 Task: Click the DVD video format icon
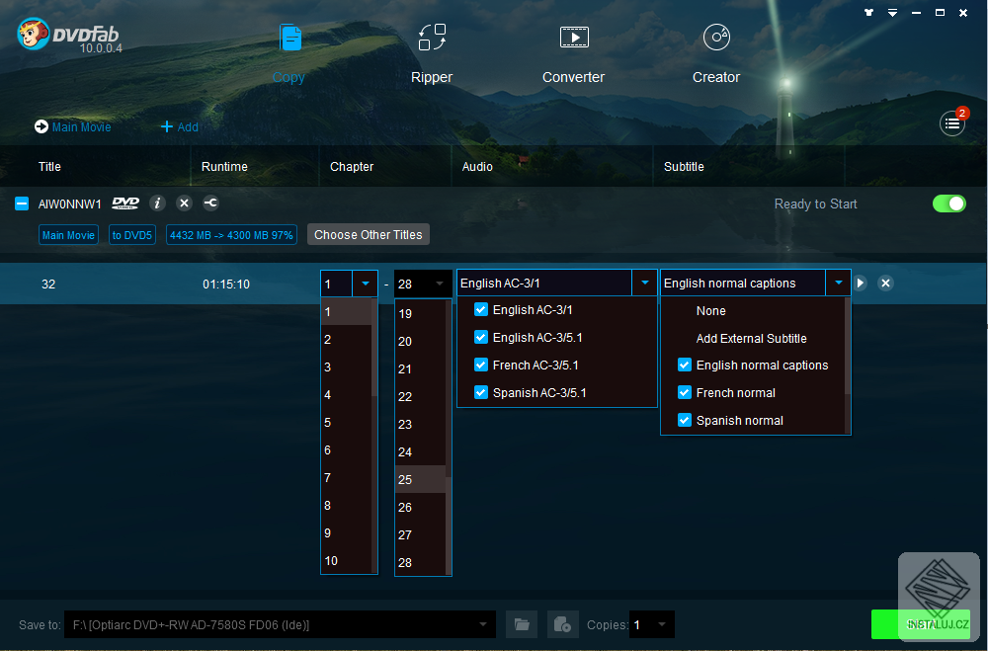[x=125, y=203]
